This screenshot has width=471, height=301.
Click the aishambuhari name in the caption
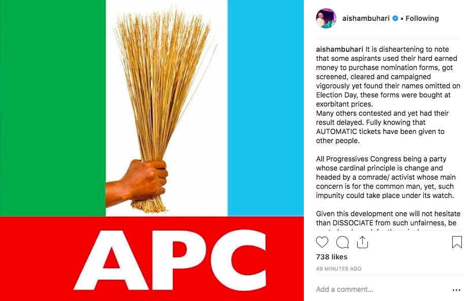[339, 49]
